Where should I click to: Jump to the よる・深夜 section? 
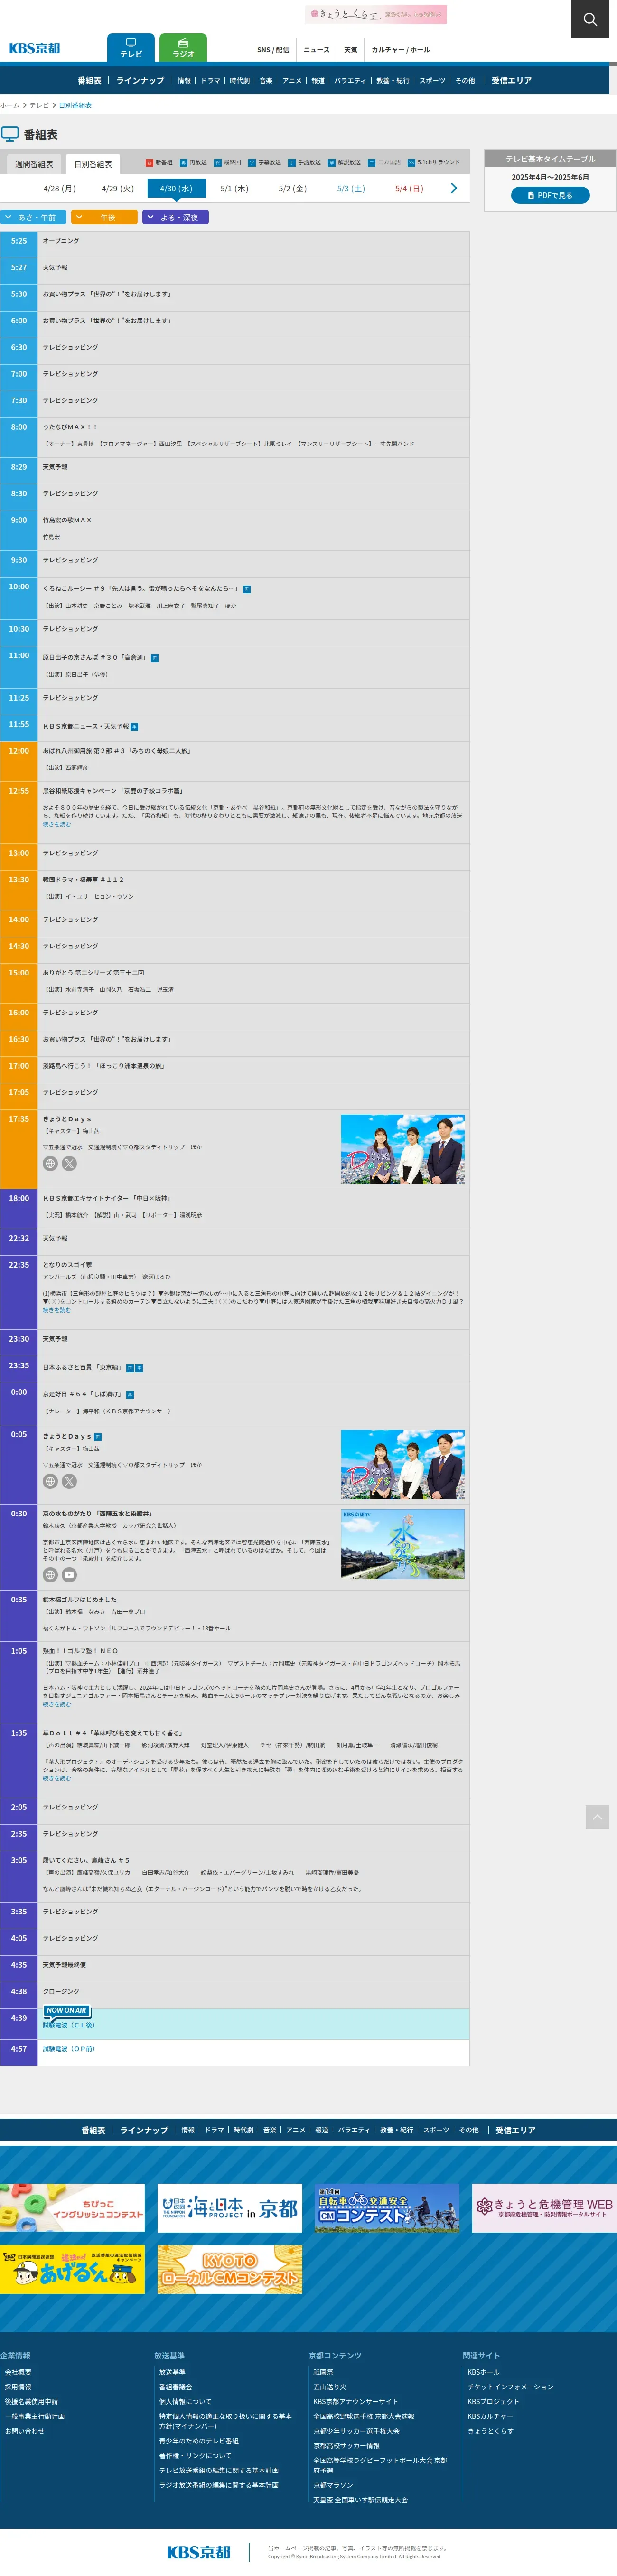(175, 217)
